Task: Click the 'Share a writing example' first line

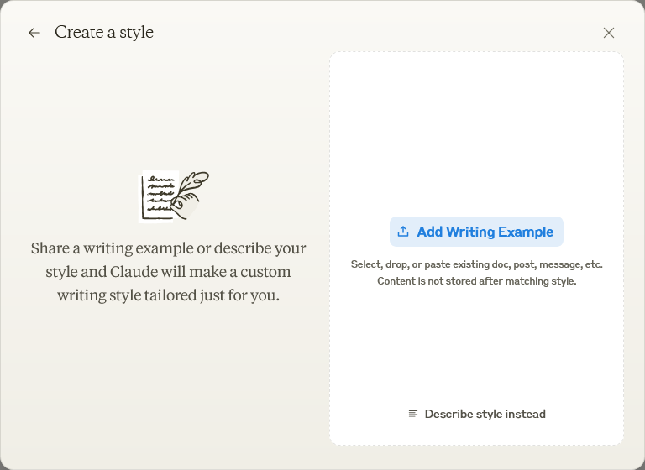Action: tap(168, 248)
